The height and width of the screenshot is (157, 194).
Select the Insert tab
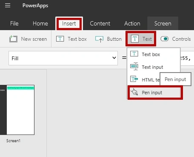(x=69, y=23)
